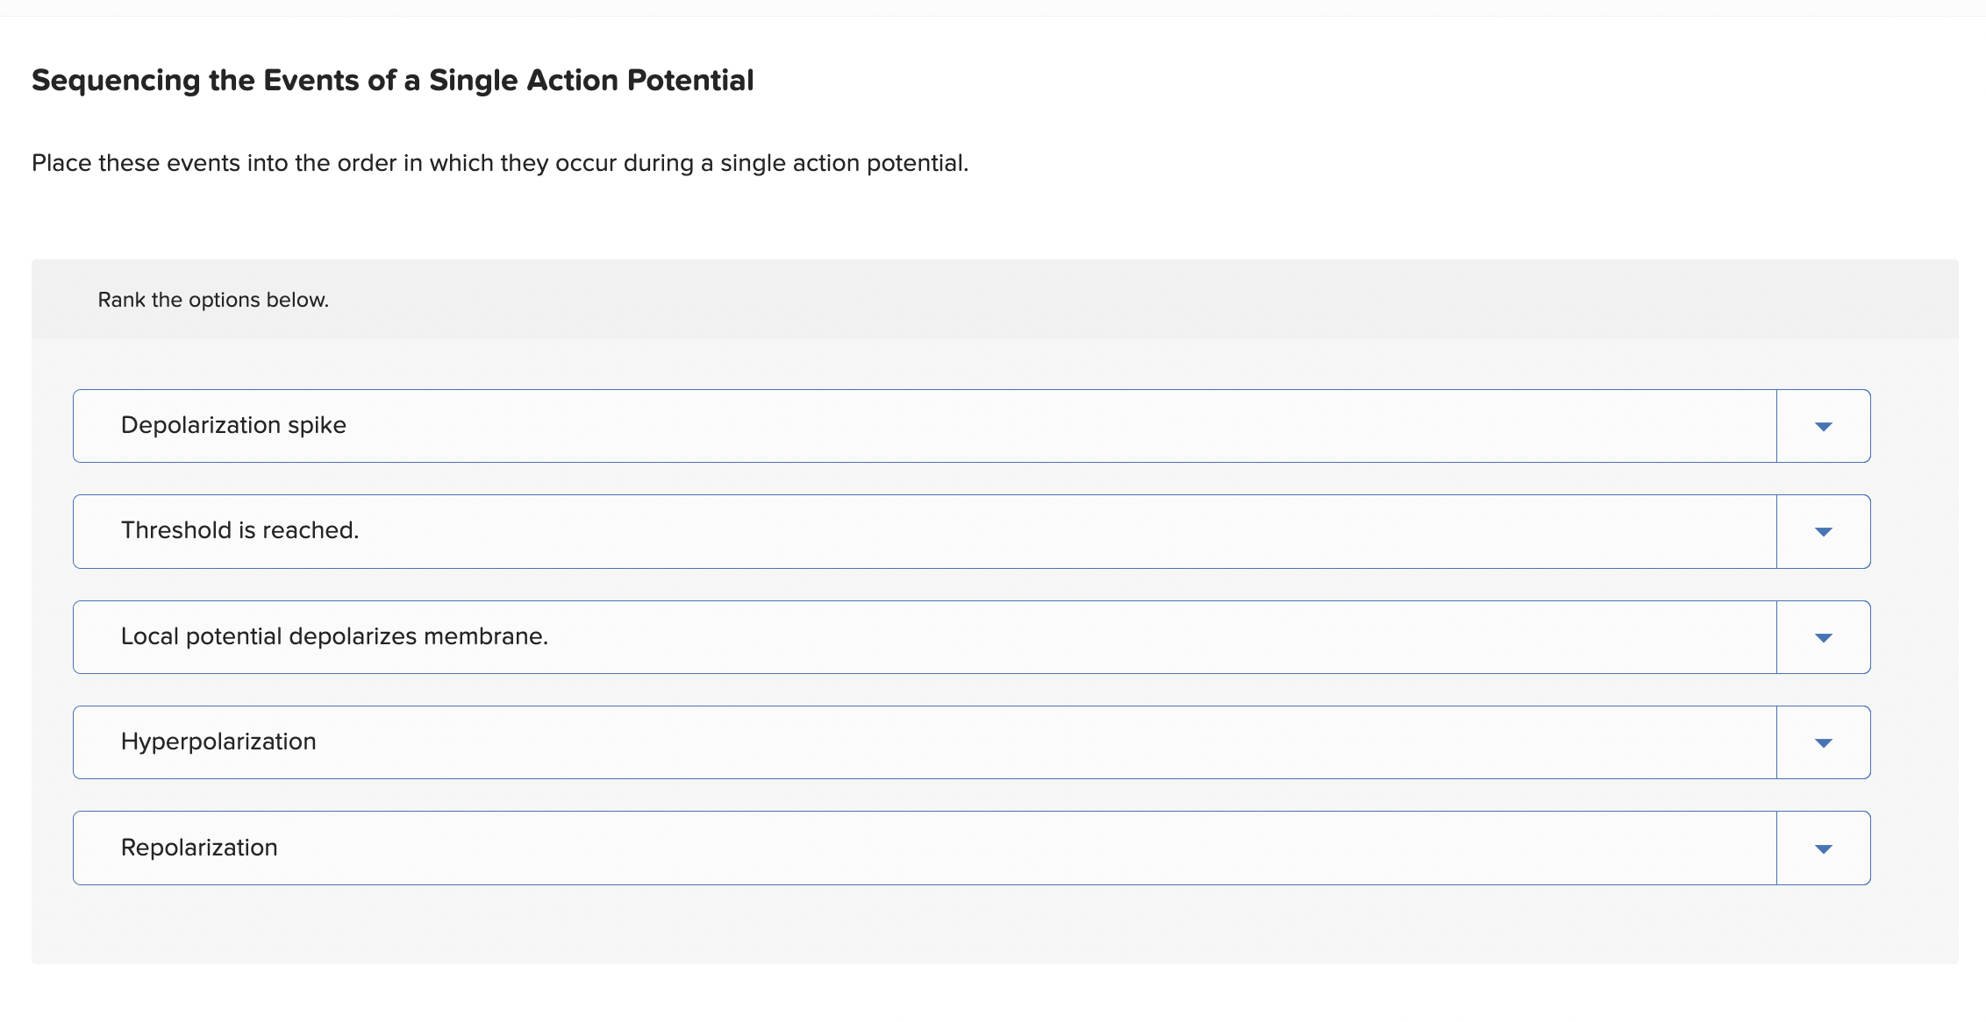
Task: Select the Hyperpolarization option row
Action: point(877,742)
